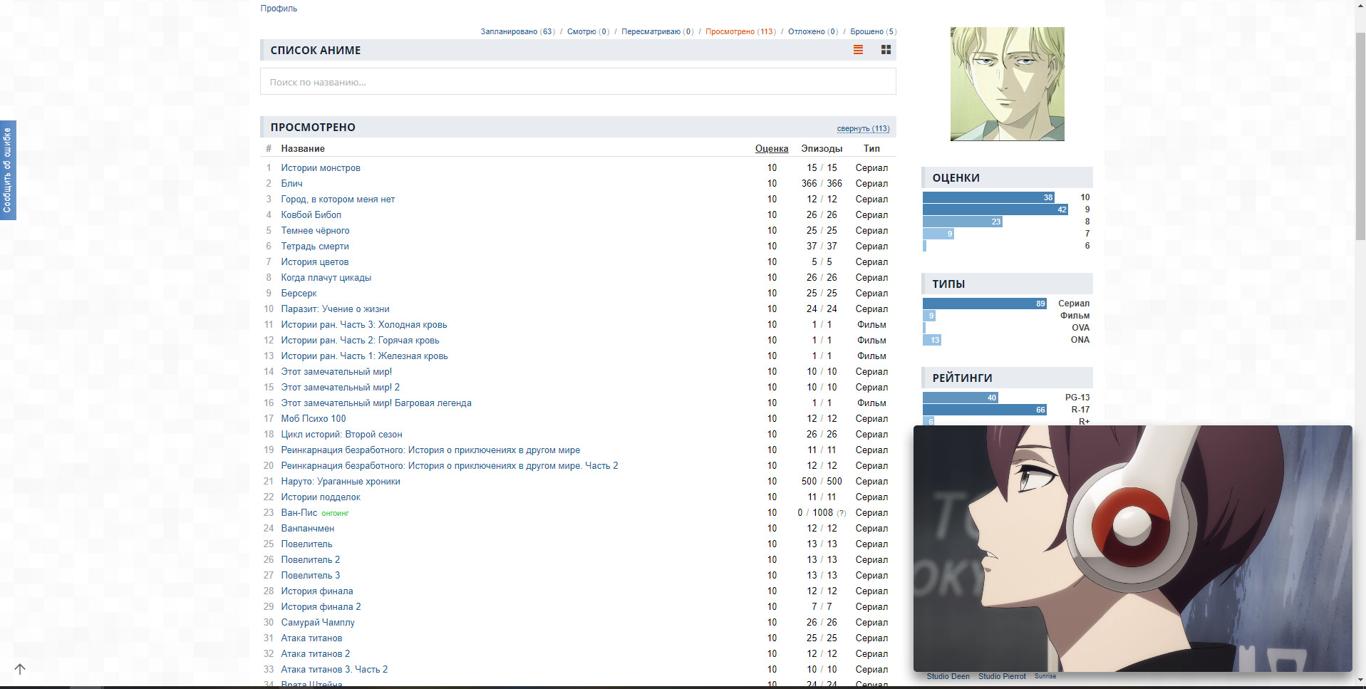
Task: Switch to grid view icon
Action: click(x=886, y=50)
